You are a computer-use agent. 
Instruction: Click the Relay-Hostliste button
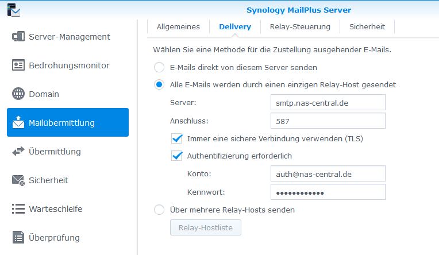[206, 228]
